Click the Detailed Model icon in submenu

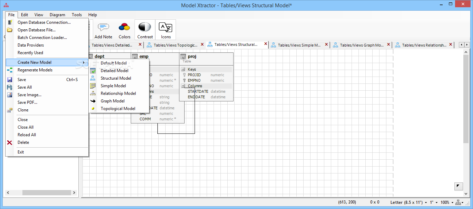click(x=93, y=71)
